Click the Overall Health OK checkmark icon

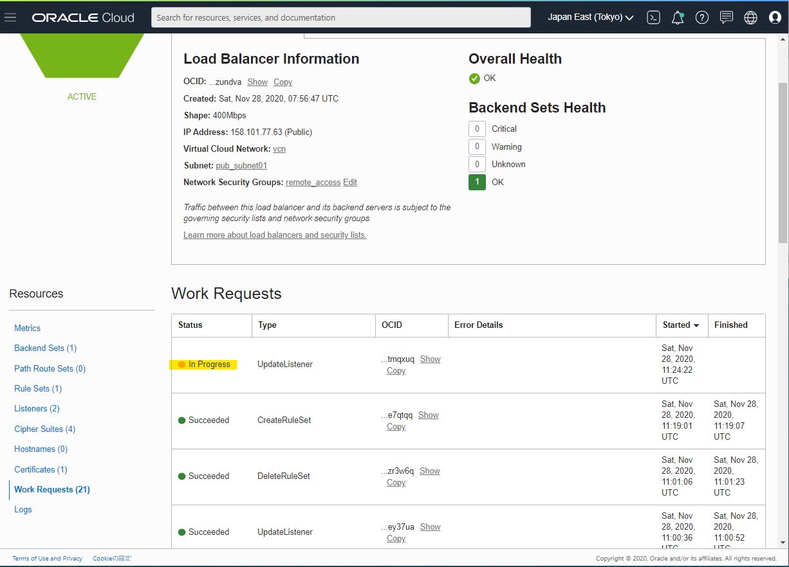pos(474,78)
